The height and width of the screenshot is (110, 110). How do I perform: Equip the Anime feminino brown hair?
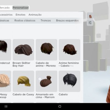tap(70, 50)
